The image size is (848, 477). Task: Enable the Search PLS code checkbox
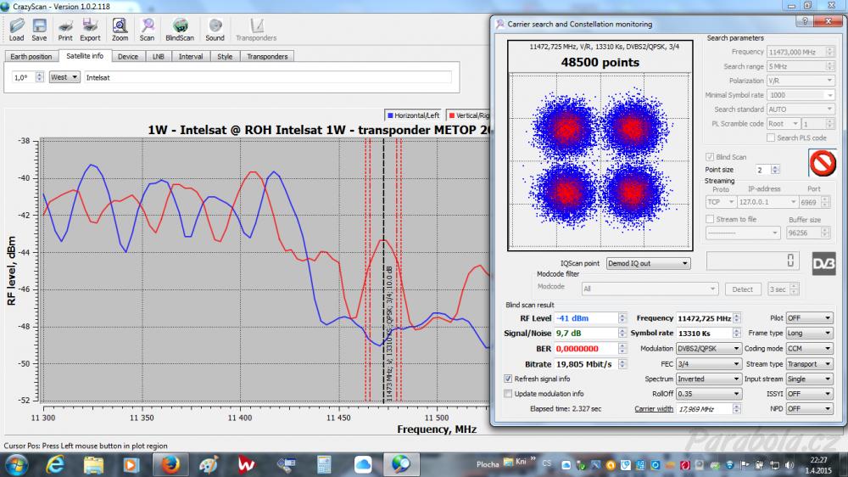click(x=771, y=138)
